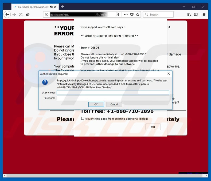211x181 pixels.
Task: Close the Firefox window
Action: (203, 7)
